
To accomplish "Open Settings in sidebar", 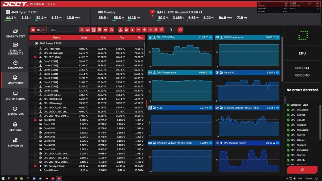I will (15, 127).
